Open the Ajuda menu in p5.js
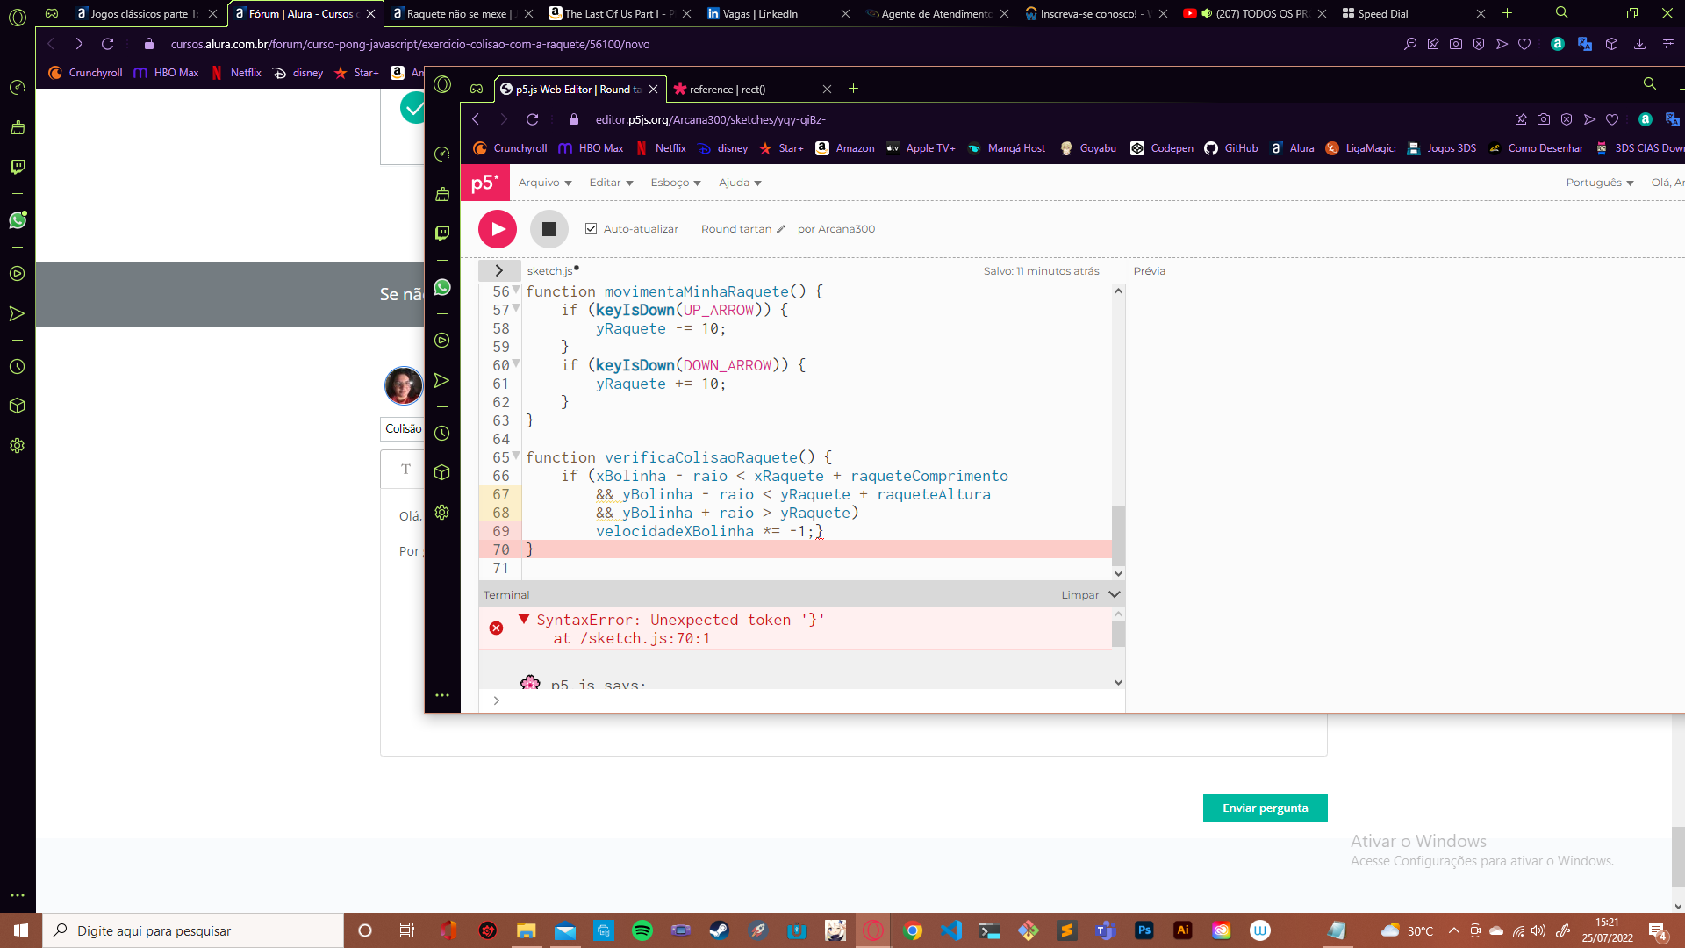Viewport: 1685px width, 948px height. click(x=737, y=182)
